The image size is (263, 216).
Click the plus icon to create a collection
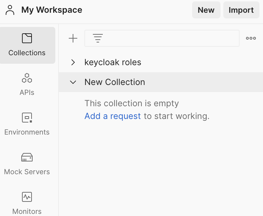click(73, 38)
